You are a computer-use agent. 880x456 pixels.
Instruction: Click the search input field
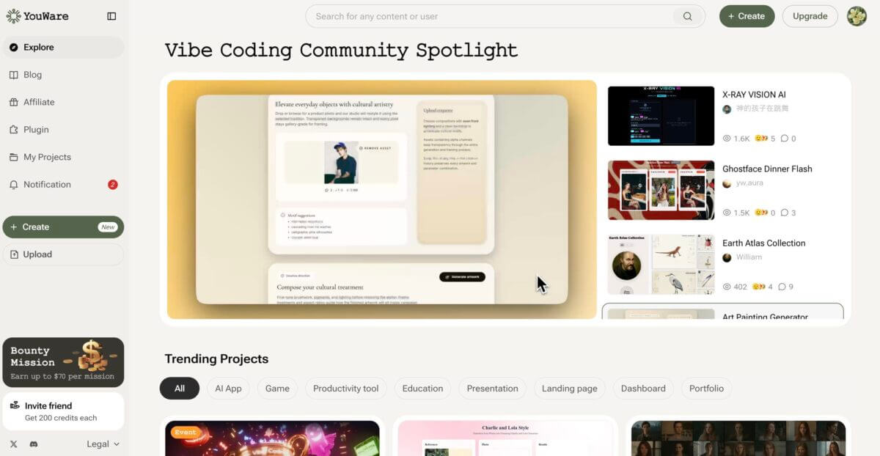[x=491, y=16]
